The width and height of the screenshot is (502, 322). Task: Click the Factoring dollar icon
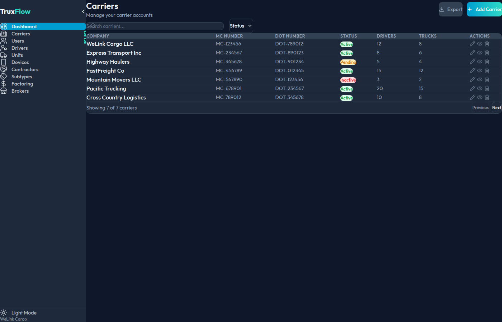pyautogui.click(x=4, y=83)
